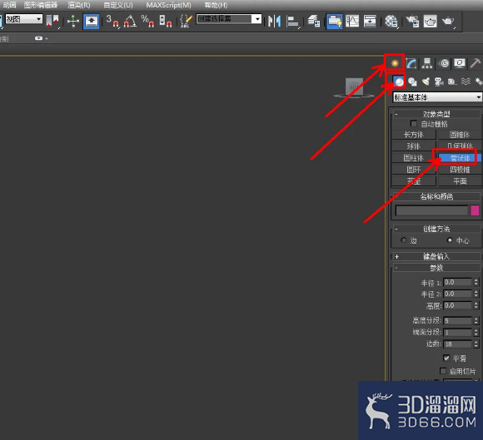Click the 长方体 box button

tap(414, 135)
